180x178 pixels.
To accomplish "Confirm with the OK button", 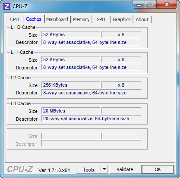I will point(158,169).
